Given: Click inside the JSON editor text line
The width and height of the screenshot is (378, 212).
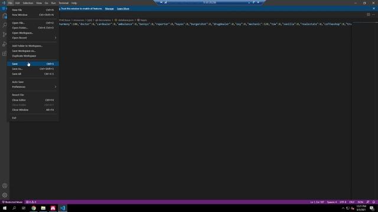Looking at the screenshot, I should tap(205, 24).
